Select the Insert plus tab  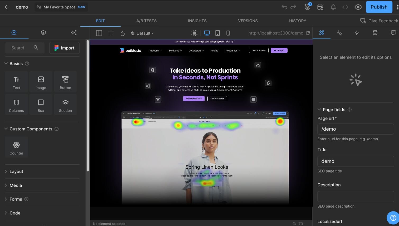pyautogui.click(x=14, y=32)
